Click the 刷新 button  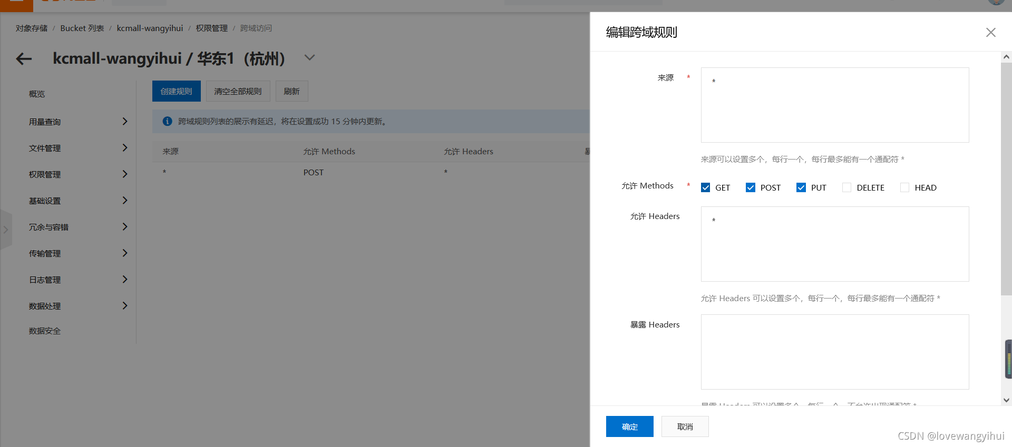point(291,91)
